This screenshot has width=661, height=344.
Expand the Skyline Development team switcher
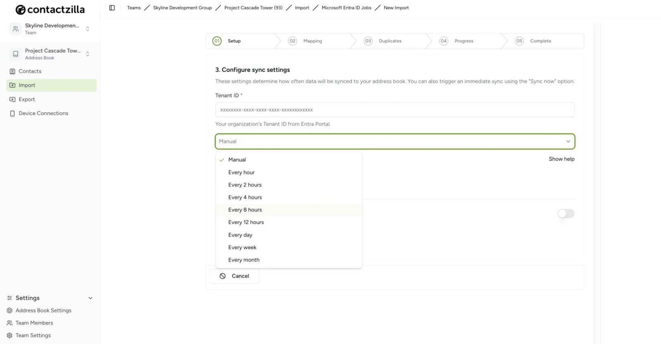click(87, 29)
